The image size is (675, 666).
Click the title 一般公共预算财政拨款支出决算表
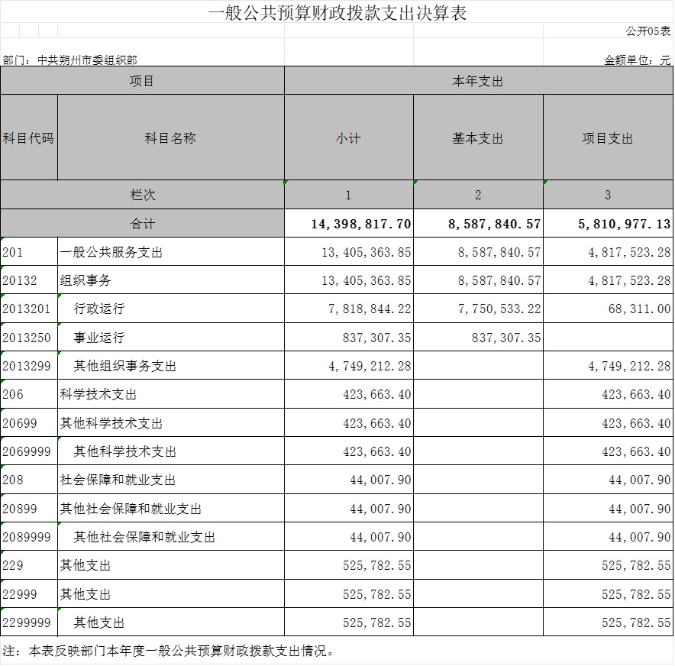click(x=337, y=13)
